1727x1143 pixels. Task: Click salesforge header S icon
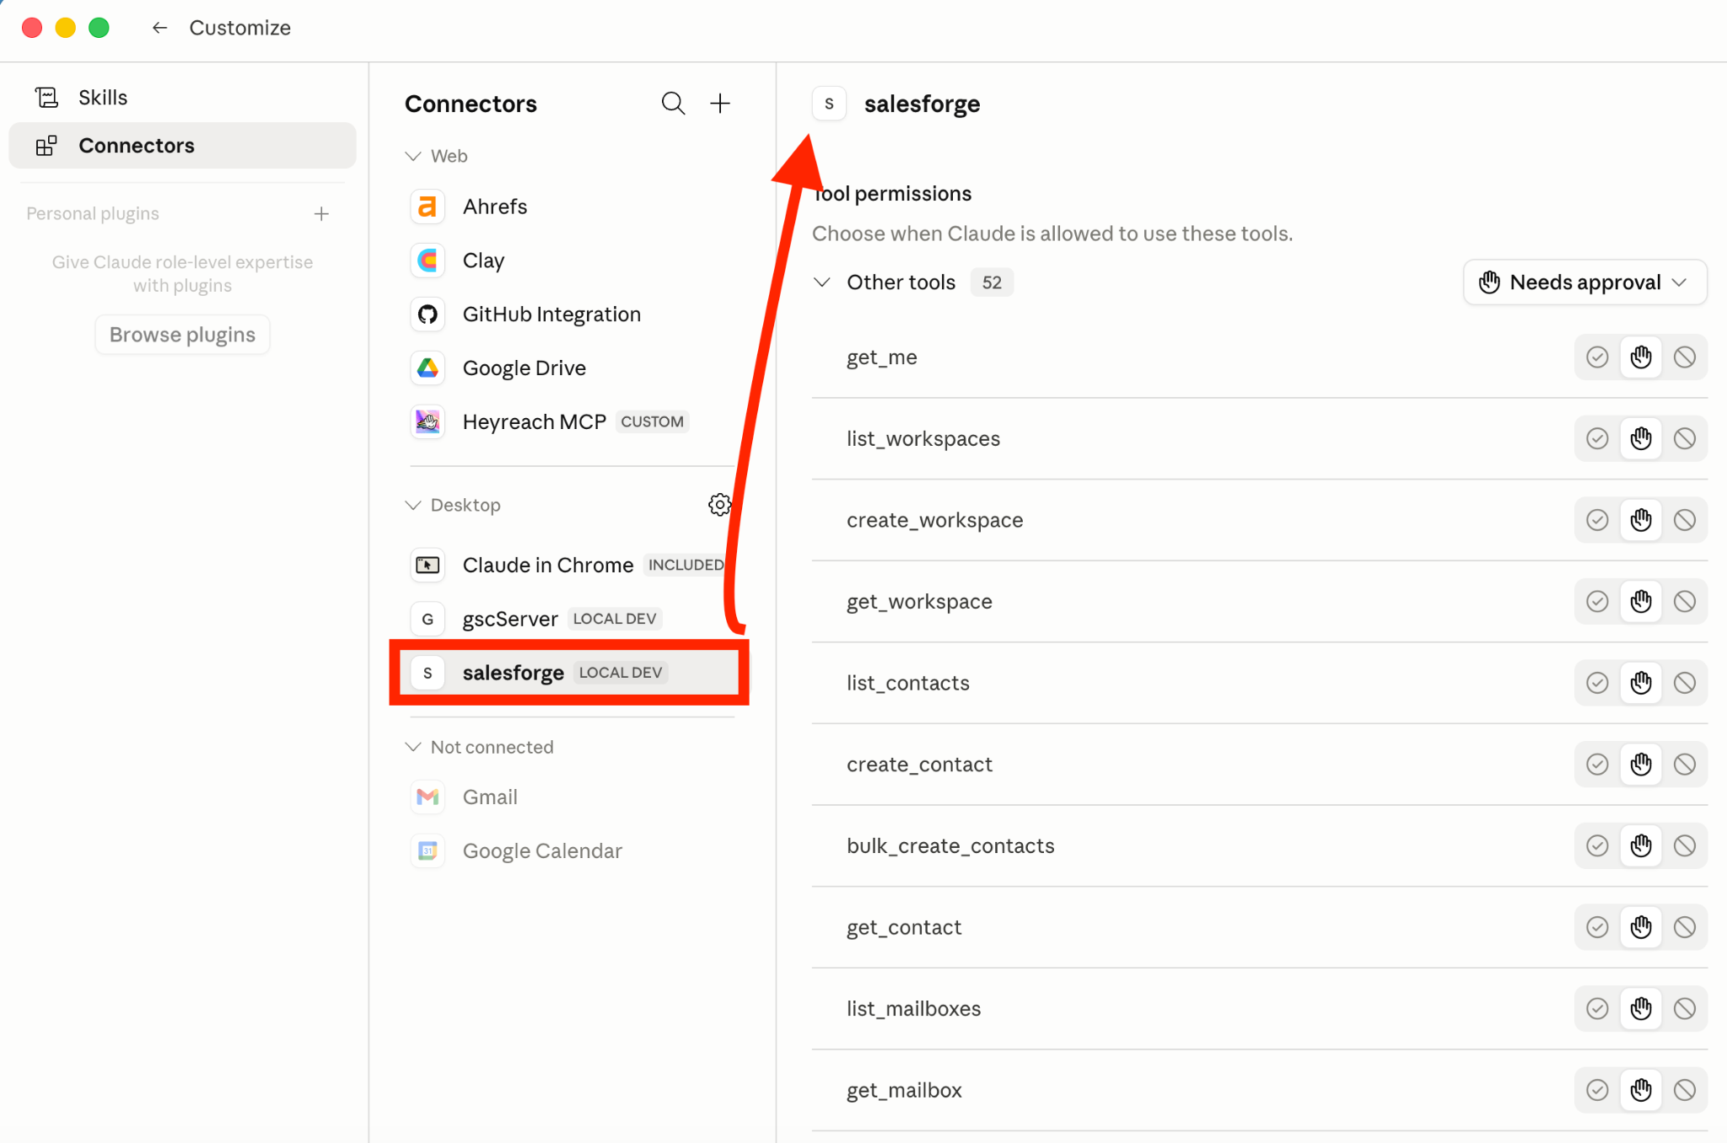829,104
